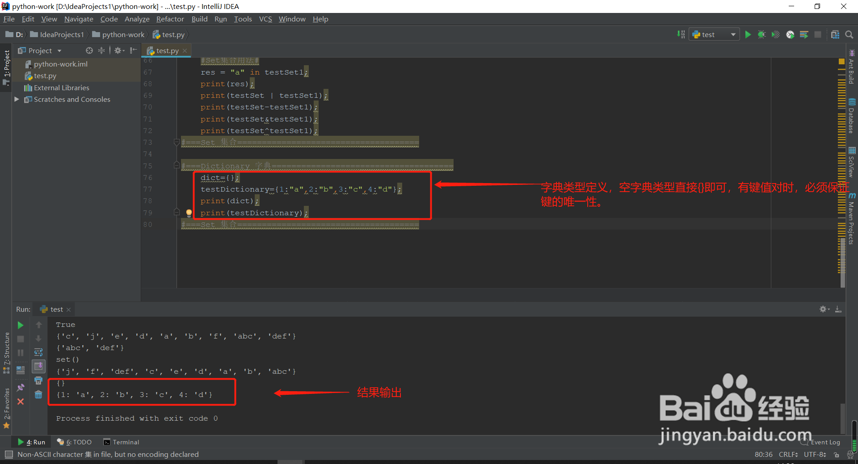Click the build project binary icon
The height and width of the screenshot is (464, 858).
tap(681, 34)
